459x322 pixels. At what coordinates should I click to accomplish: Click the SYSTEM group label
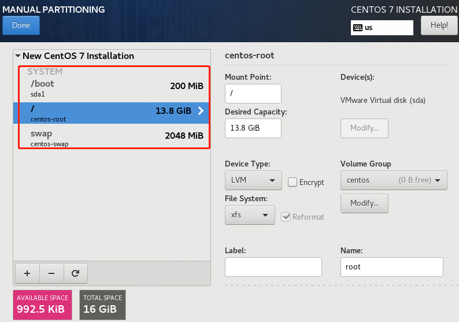[x=45, y=72]
